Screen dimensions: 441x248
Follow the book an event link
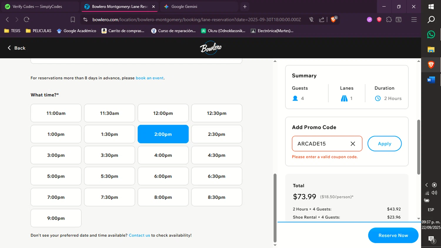150,78
